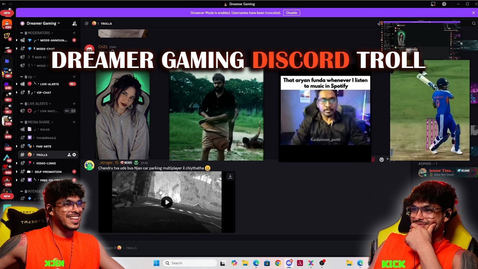Viewport: 478px width, 269px height.
Task: Click the taskbar Search box
Action: click(x=190, y=263)
